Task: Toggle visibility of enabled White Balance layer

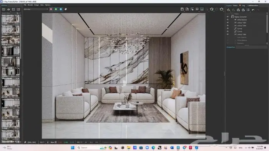Action: (x=227, y=20)
